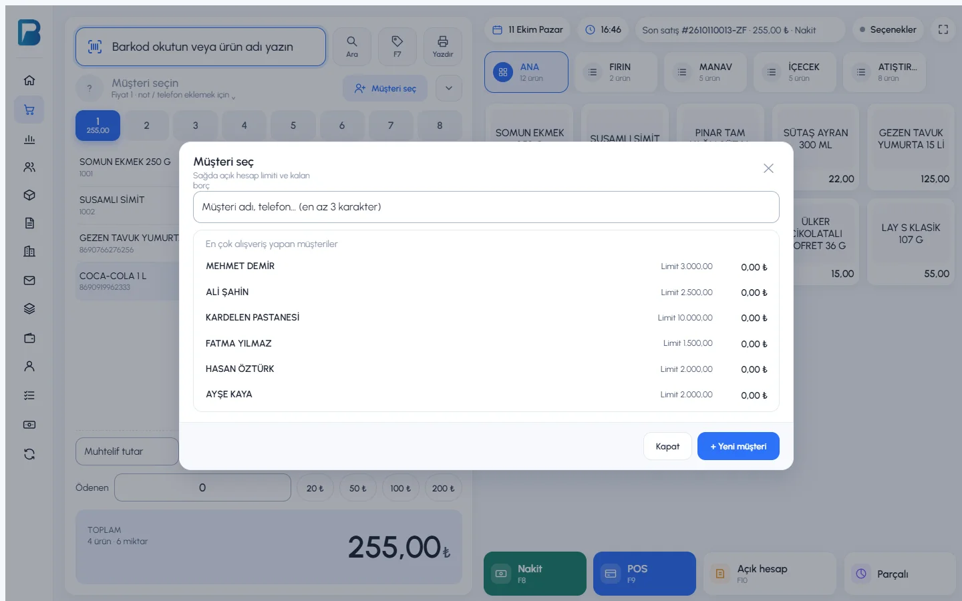Click the 200 ₺ quick amount button
The width and height of the screenshot is (962, 601).
coord(444,488)
